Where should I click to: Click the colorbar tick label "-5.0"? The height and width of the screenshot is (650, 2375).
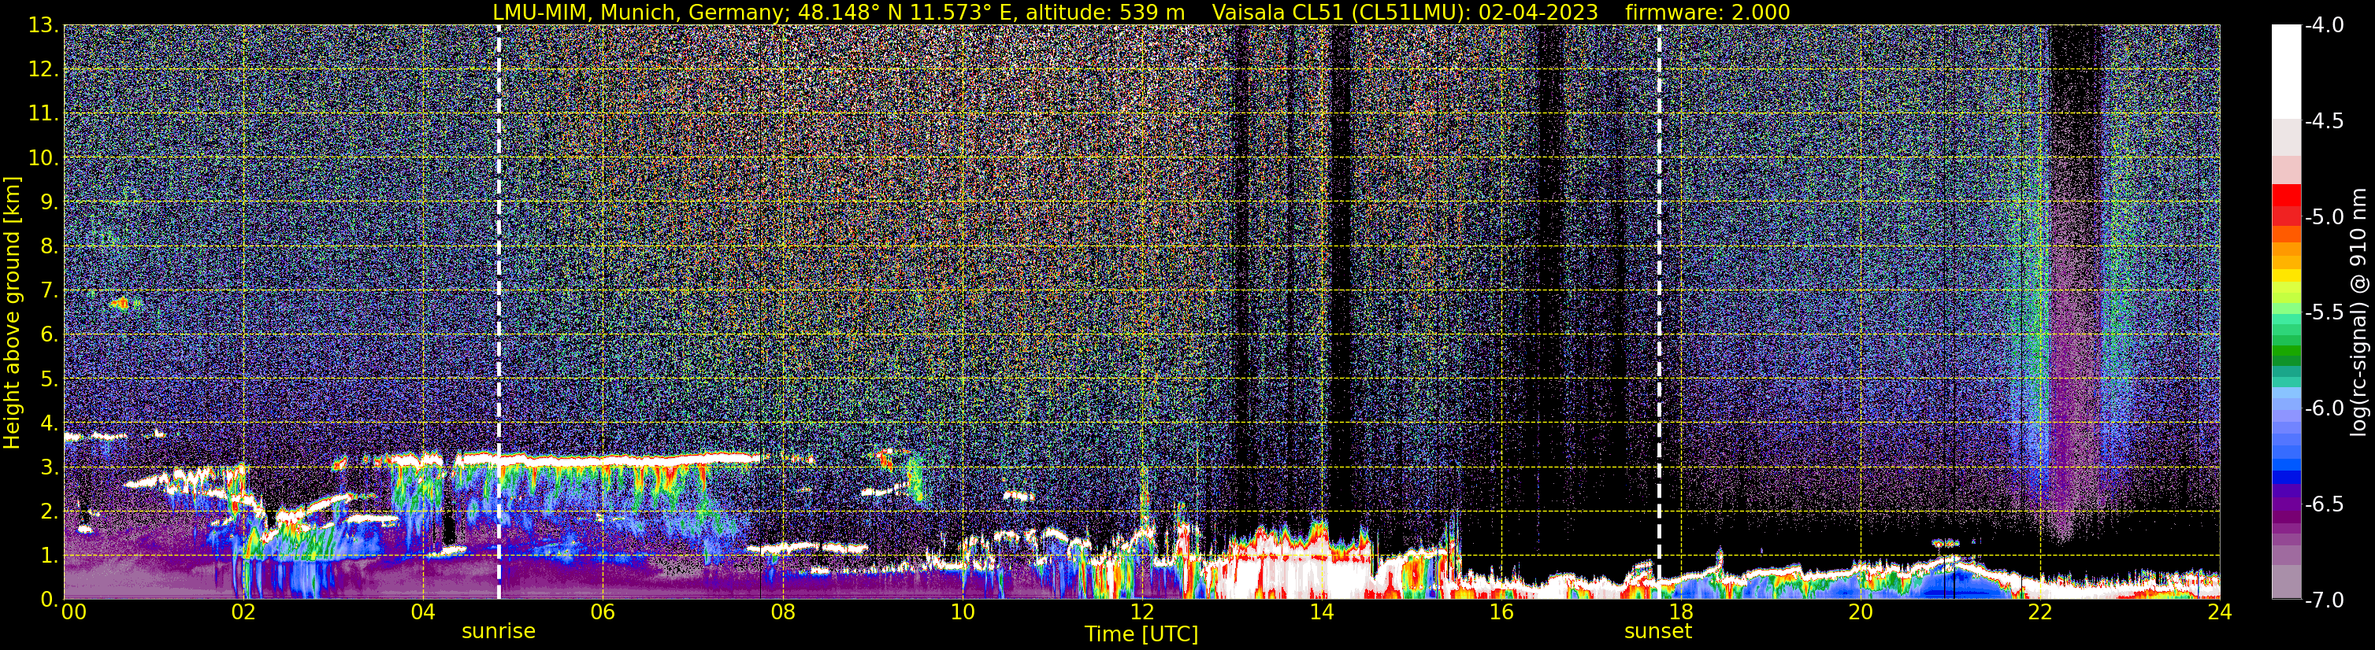(x=2323, y=216)
